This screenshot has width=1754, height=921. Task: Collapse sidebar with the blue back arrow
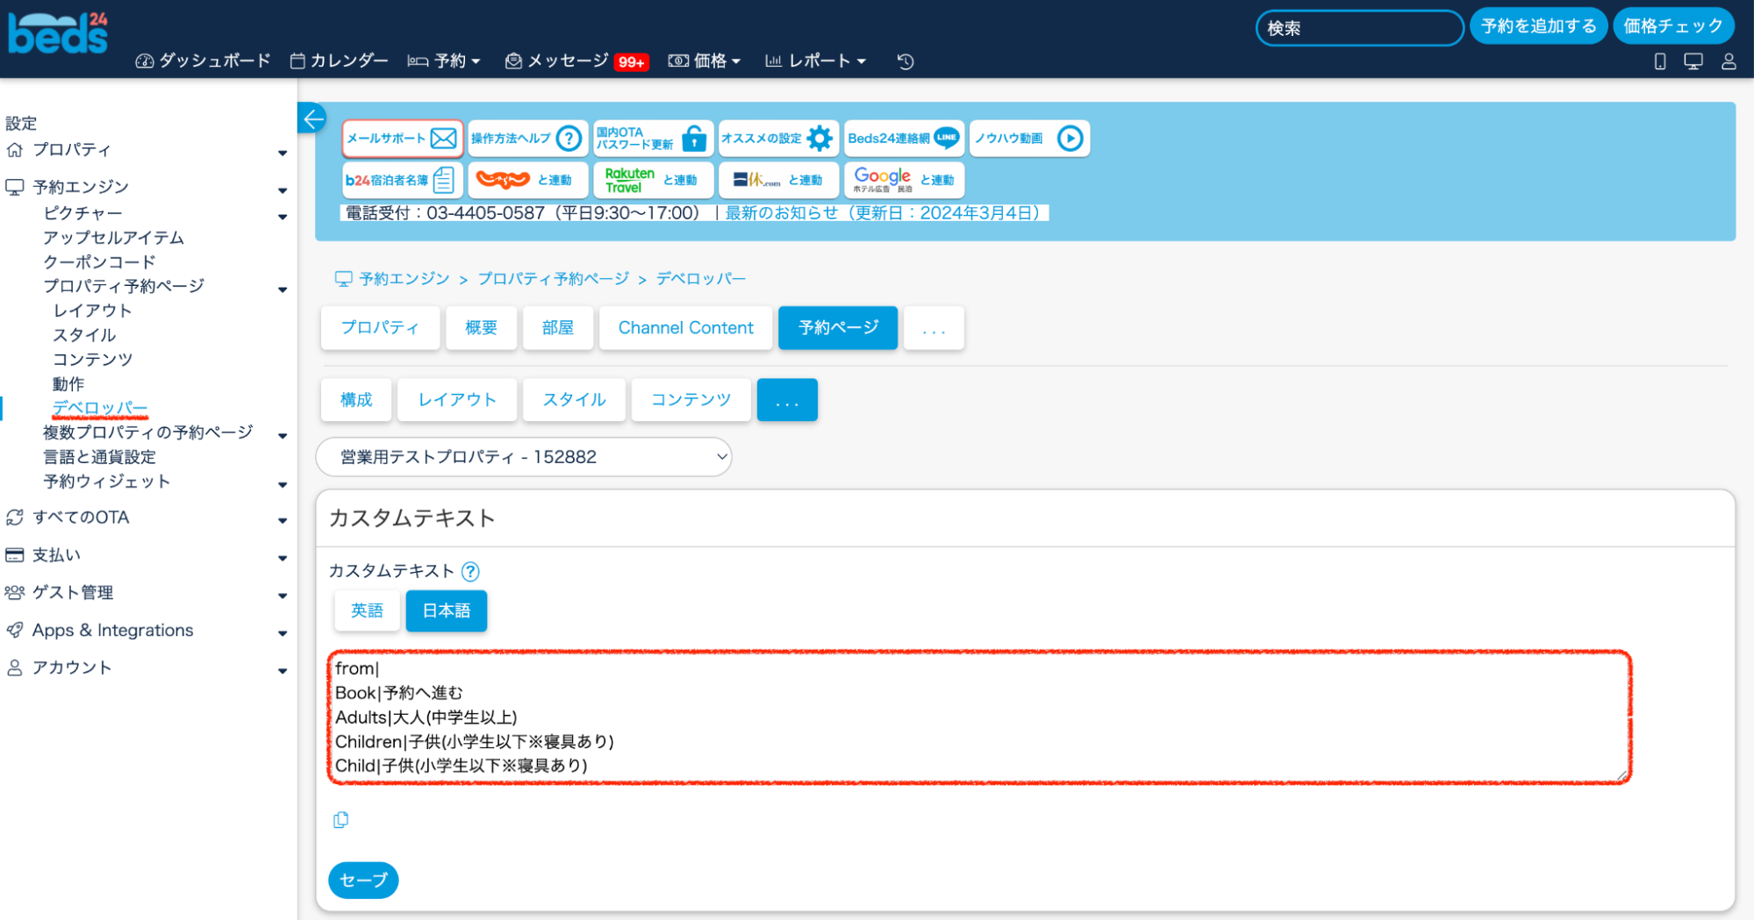(x=313, y=118)
